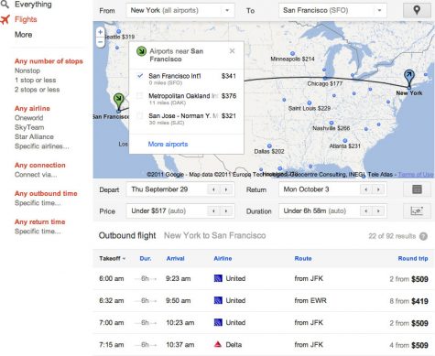435x356 pixels.
Task: Click the results help question icon
Action: coord(423,236)
